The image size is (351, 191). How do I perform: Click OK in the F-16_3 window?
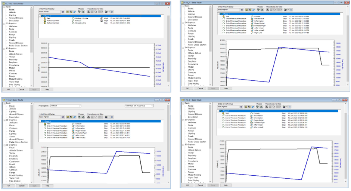[187, 185]
